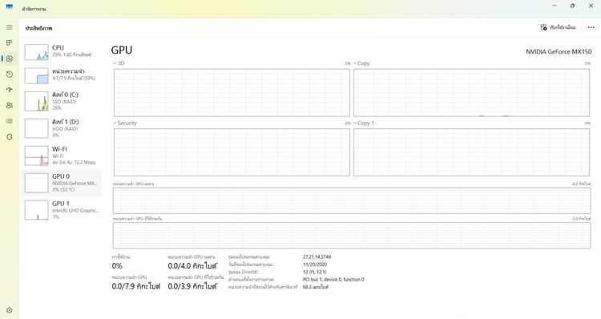Close the Task Manager window
Image resolution: width=601 pixels, height=319 pixels.
point(591,6)
